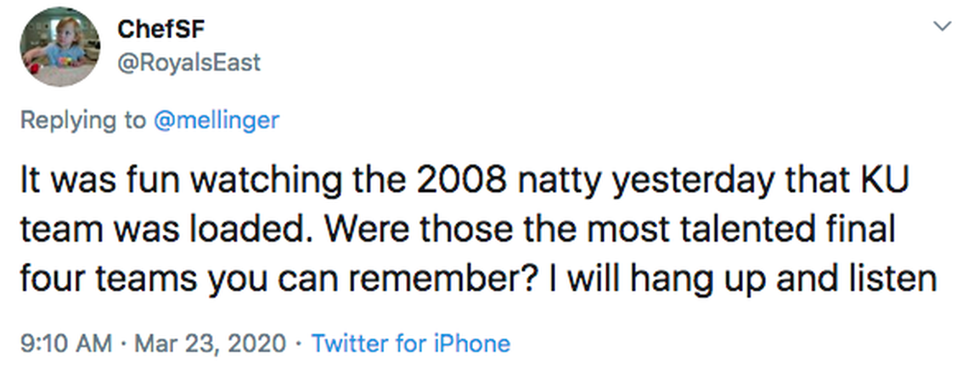Visit the @RoyalsEast handle
Image resolution: width=968 pixels, height=375 pixels.
pyautogui.click(x=189, y=62)
